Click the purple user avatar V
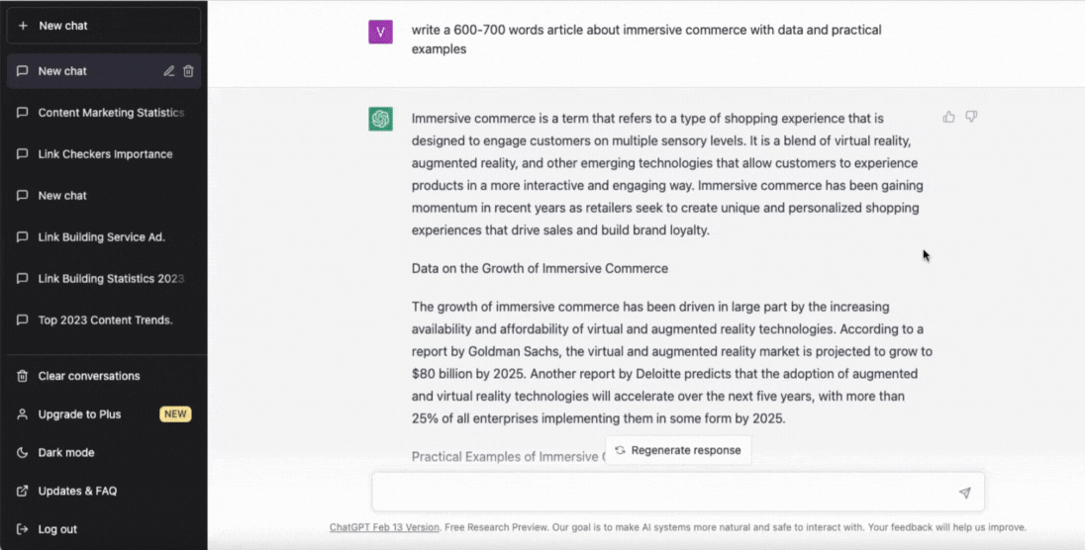The height and width of the screenshot is (550, 1085). click(380, 32)
